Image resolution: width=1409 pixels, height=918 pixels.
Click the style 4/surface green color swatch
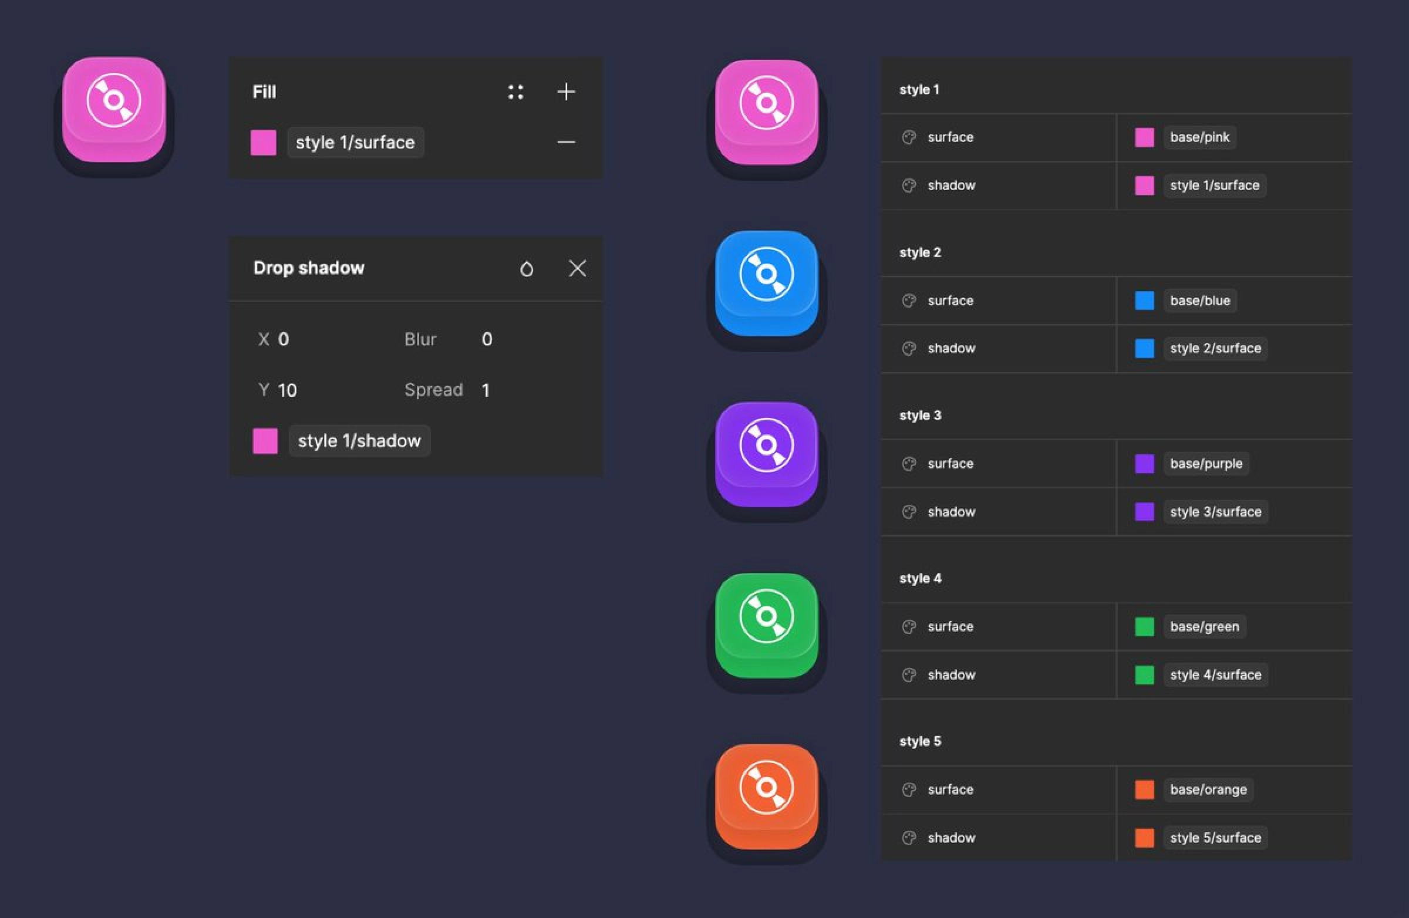tap(1144, 675)
